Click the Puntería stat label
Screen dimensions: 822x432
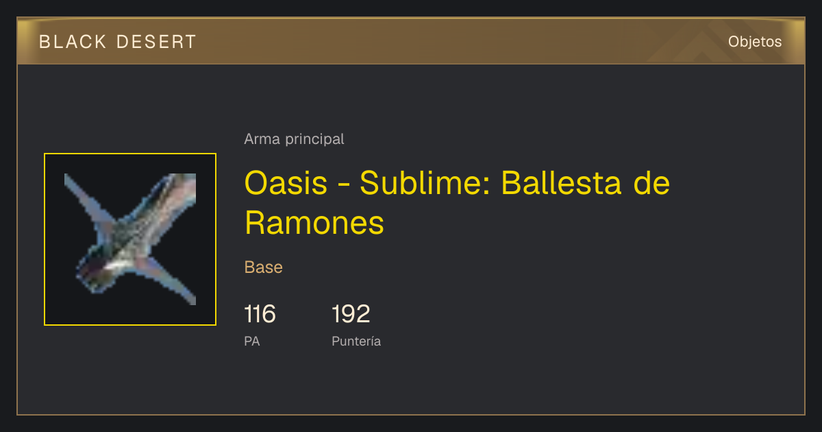(356, 341)
